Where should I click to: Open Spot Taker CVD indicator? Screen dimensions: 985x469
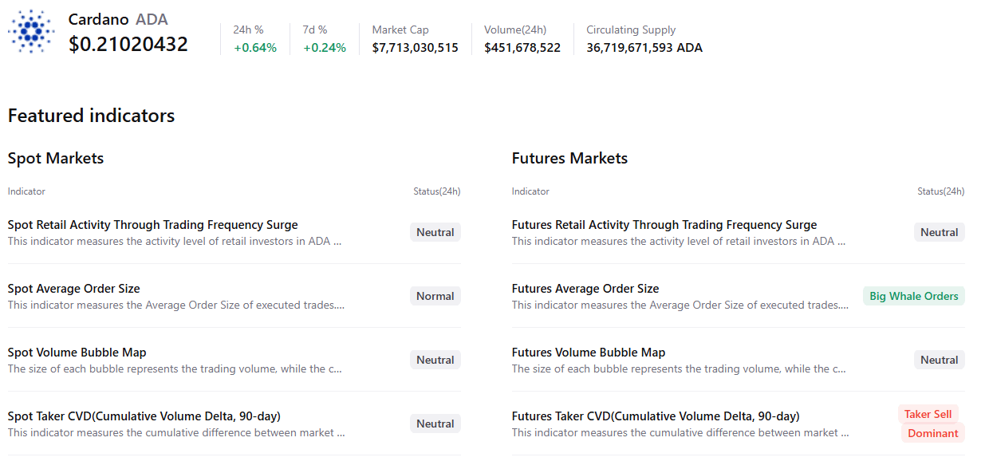[x=144, y=416]
